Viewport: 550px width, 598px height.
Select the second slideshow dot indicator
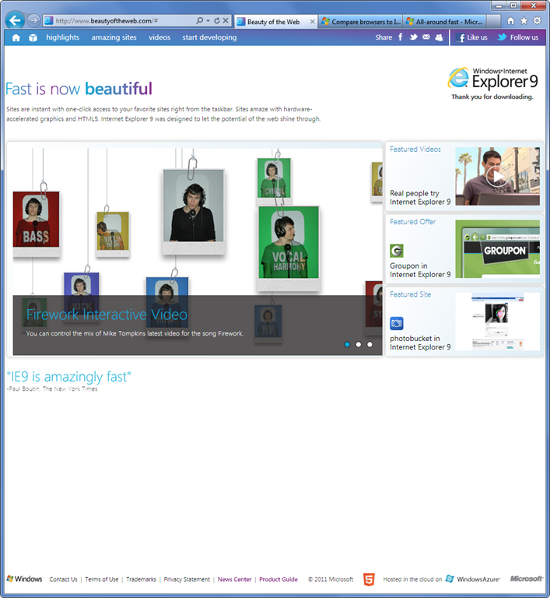coord(359,344)
